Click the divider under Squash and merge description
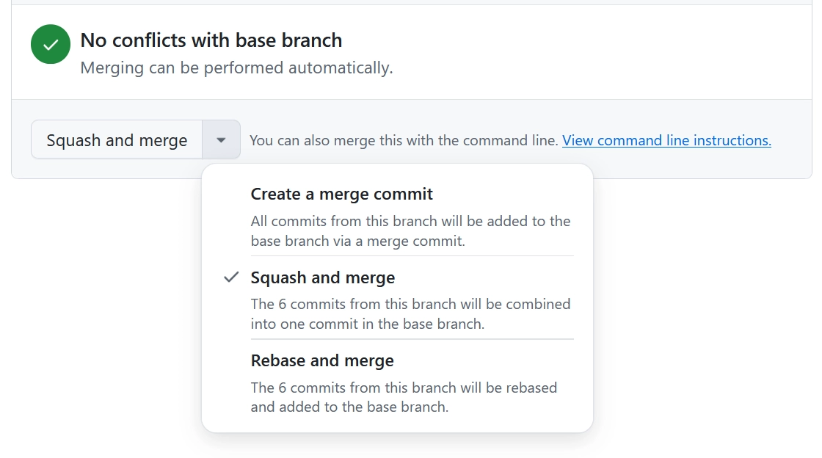The height and width of the screenshot is (458, 822). point(411,338)
